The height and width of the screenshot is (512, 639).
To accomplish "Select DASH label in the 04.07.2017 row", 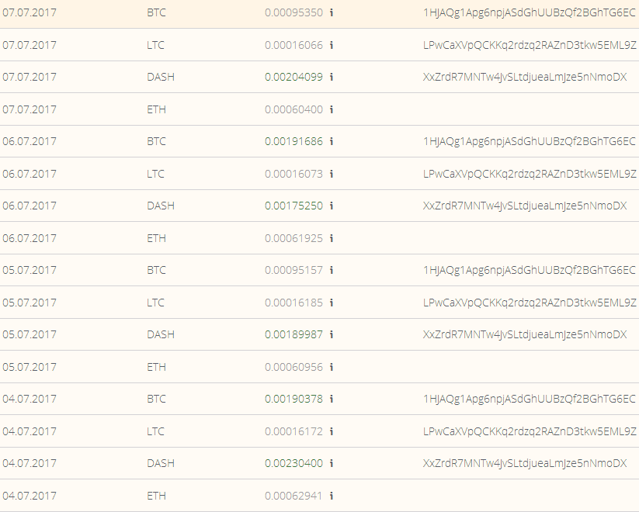I will point(161,463).
